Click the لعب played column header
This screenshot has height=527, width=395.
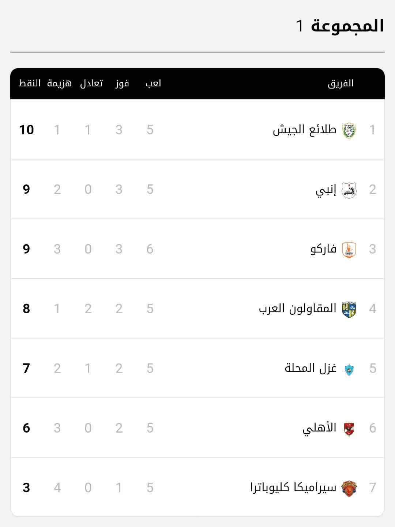coord(153,83)
